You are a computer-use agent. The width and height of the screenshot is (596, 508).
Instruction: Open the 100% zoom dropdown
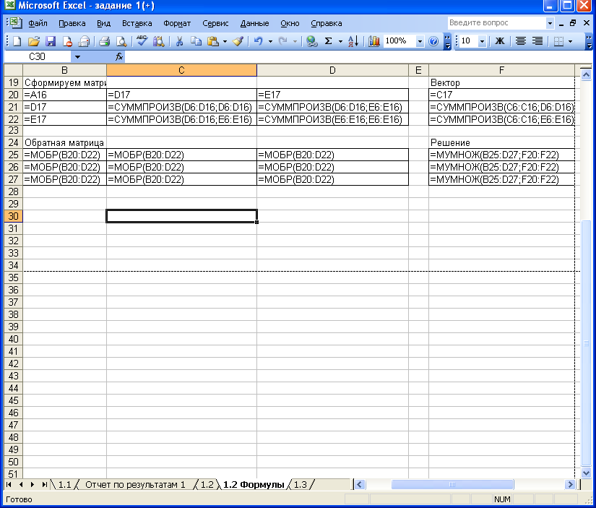[x=420, y=41]
